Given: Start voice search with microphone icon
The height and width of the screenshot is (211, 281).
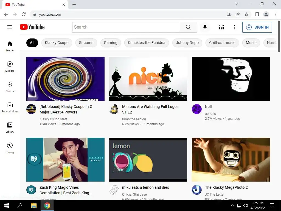Looking at the screenshot, I should pyautogui.click(x=205, y=27).
